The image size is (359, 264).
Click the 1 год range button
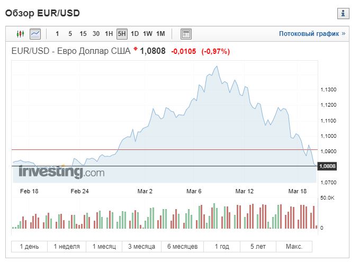click(x=222, y=247)
